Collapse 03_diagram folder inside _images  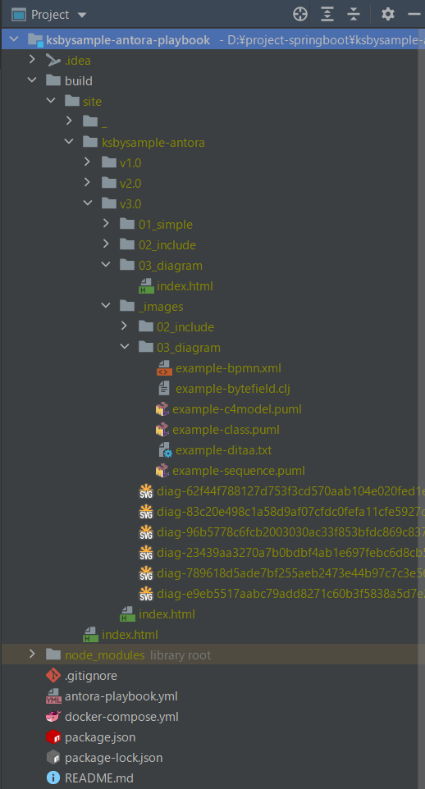[x=125, y=347]
